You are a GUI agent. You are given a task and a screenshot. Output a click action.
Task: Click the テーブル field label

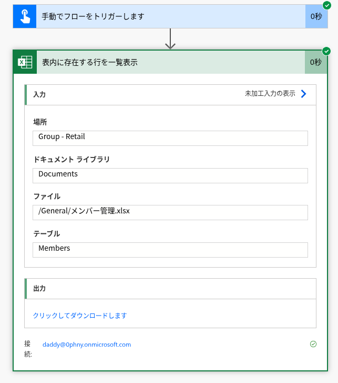click(x=47, y=233)
